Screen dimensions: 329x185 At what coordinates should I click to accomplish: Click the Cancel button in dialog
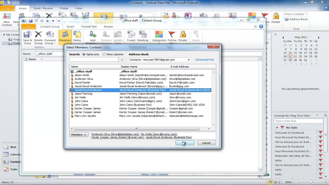tap(206, 143)
